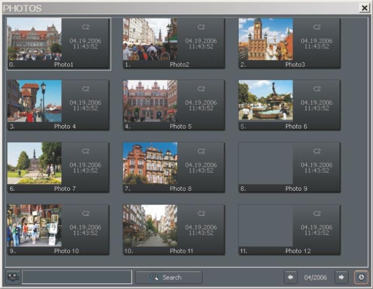This screenshot has width=373, height=289.
Task: Click the camera icon beside the search field
Action: [13, 277]
